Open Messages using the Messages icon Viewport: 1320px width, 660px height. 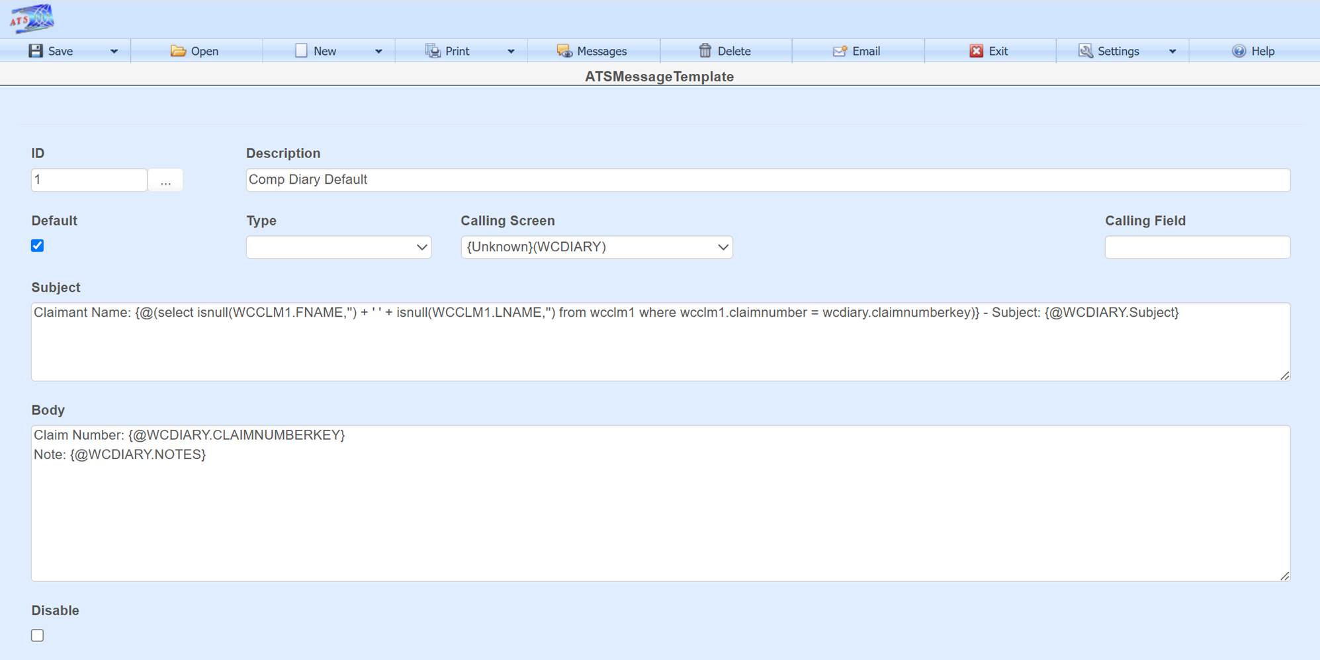(x=563, y=50)
